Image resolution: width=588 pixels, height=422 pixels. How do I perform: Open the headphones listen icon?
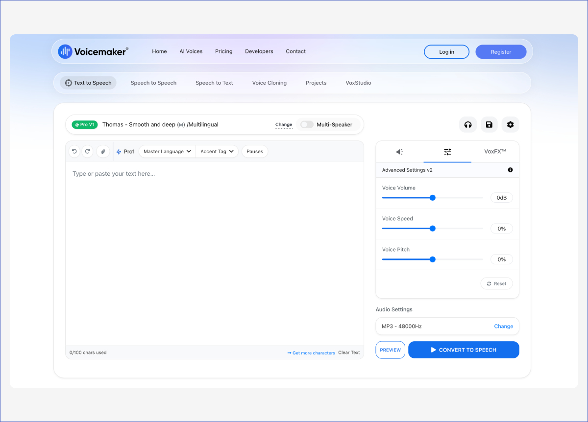pos(468,125)
